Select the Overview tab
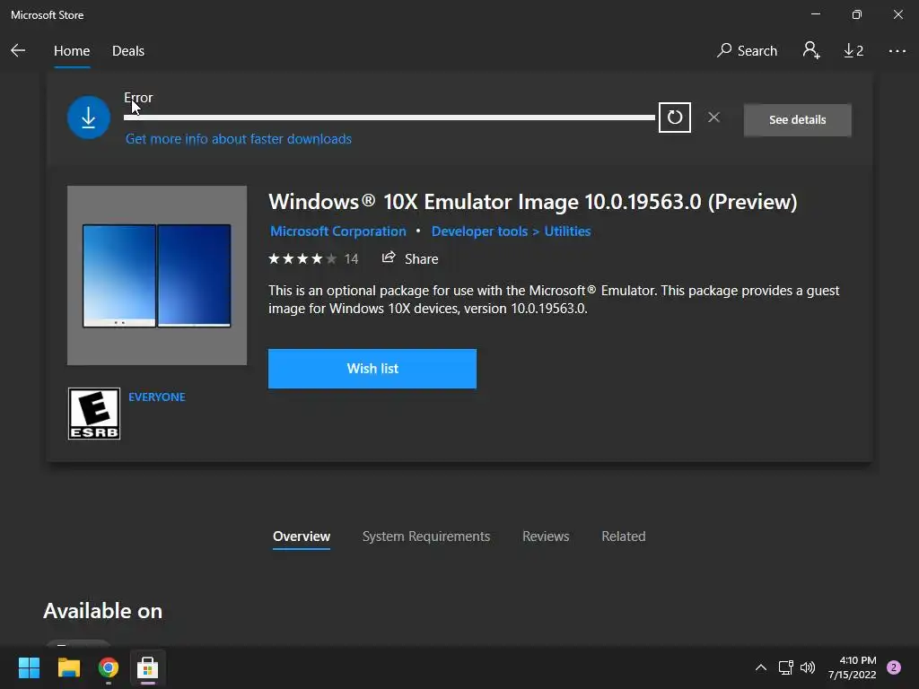The height and width of the screenshot is (689, 919). click(302, 536)
